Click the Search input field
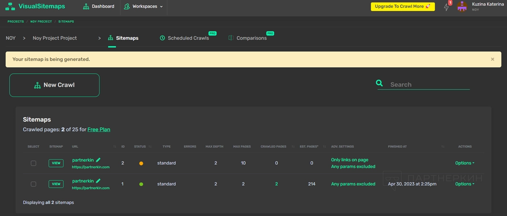 tap(429, 85)
